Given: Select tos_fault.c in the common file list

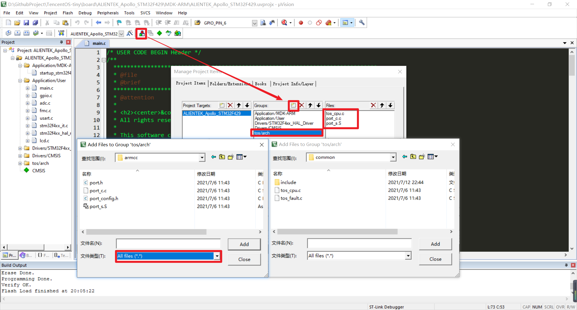Looking at the screenshot, I should click(x=291, y=198).
